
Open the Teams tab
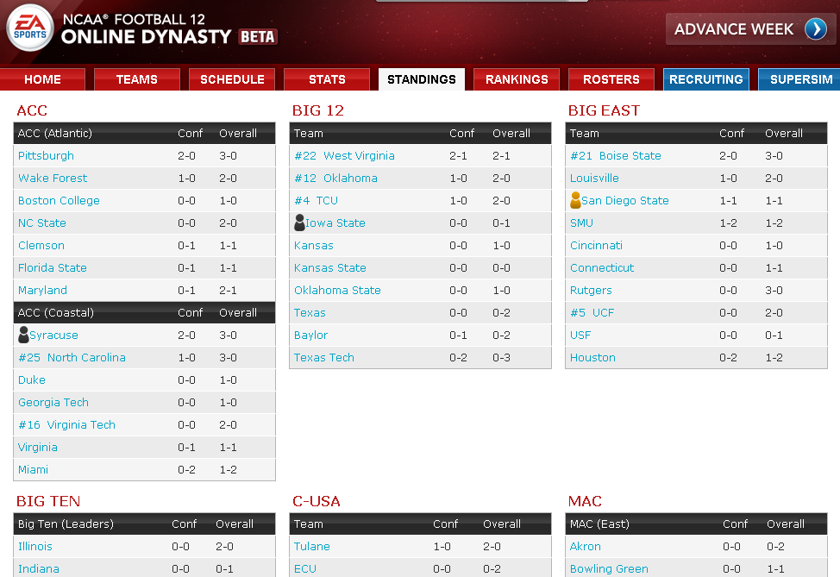136,79
